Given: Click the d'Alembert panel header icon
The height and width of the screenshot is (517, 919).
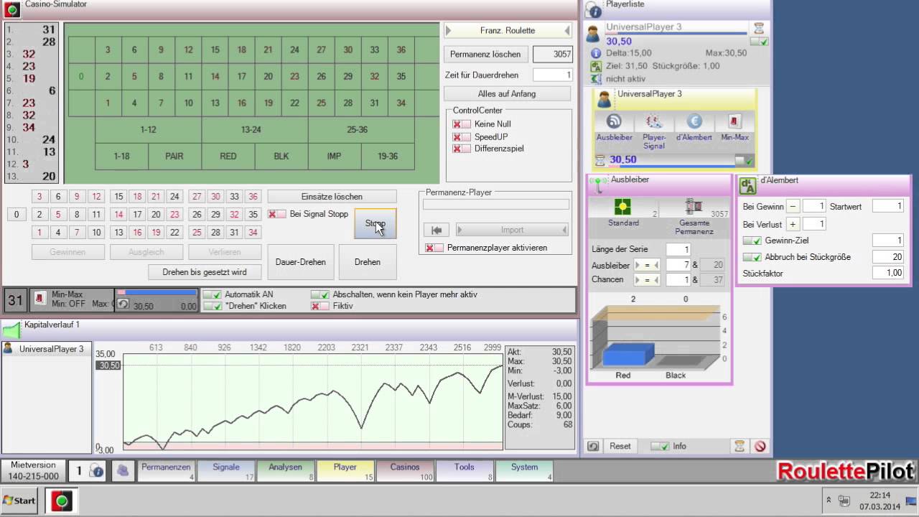Looking at the screenshot, I should point(748,186).
